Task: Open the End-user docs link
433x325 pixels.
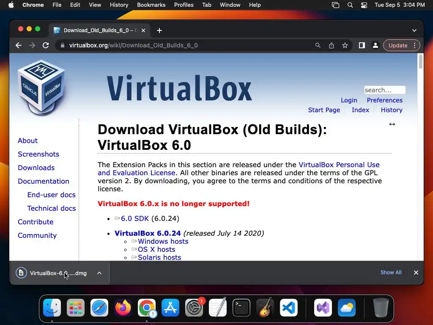Action: pyautogui.click(x=51, y=195)
